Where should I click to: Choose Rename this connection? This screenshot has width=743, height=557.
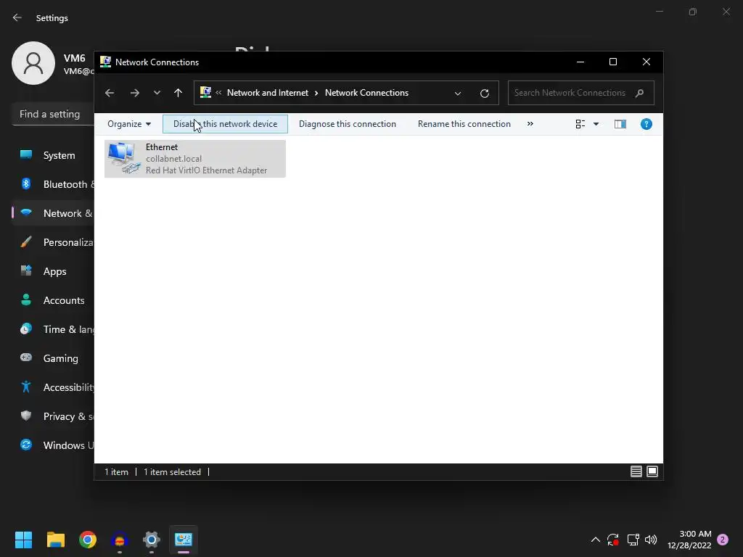[x=464, y=124]
